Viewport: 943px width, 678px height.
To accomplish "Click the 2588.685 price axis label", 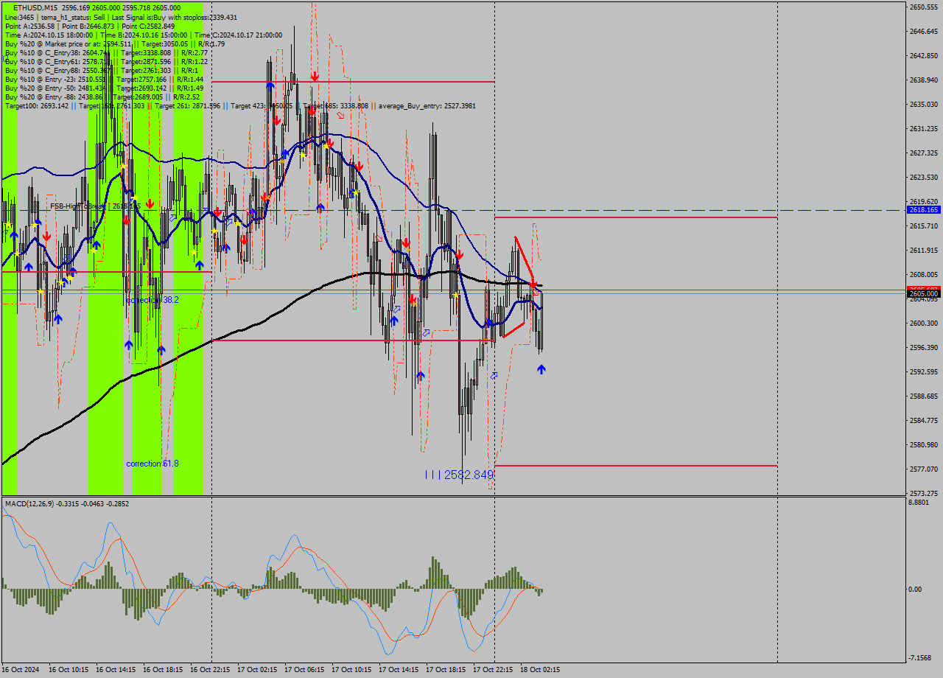I will (x=924, y=396).
